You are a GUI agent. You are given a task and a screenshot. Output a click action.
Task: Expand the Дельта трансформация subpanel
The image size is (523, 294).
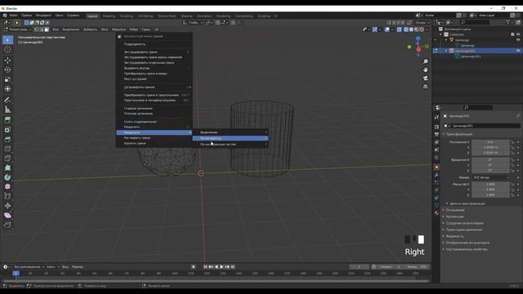pos(467,203)
